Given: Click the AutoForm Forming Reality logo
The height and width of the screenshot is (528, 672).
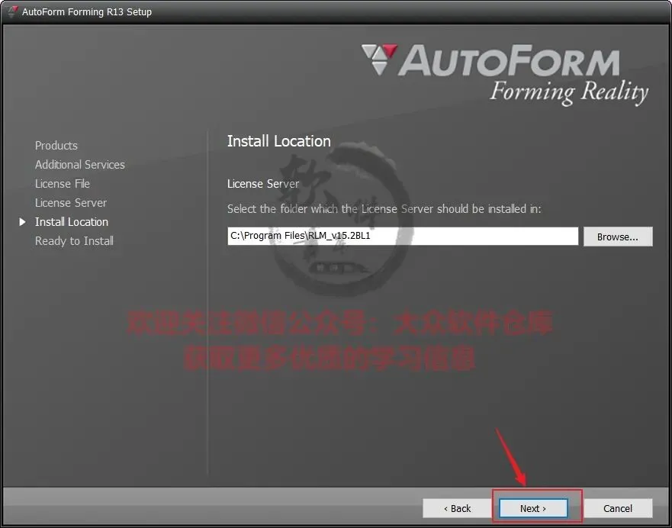Looking at the screenshot, I should [505, 75].
